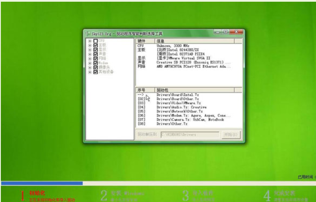316x202 pixels.
Task: Click the 硬件 column header
Action: tap(142, 41)
